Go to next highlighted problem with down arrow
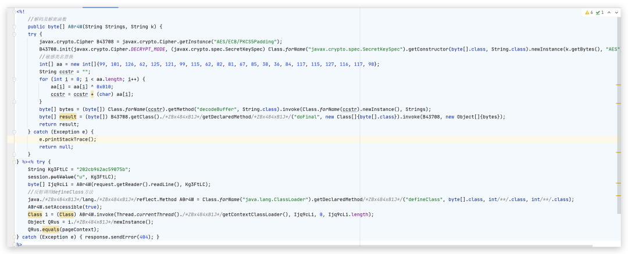This screenshot has height=254, width=628. (616, 12)
